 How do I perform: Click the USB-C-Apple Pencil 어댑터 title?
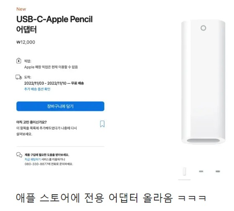click(54, 24)
